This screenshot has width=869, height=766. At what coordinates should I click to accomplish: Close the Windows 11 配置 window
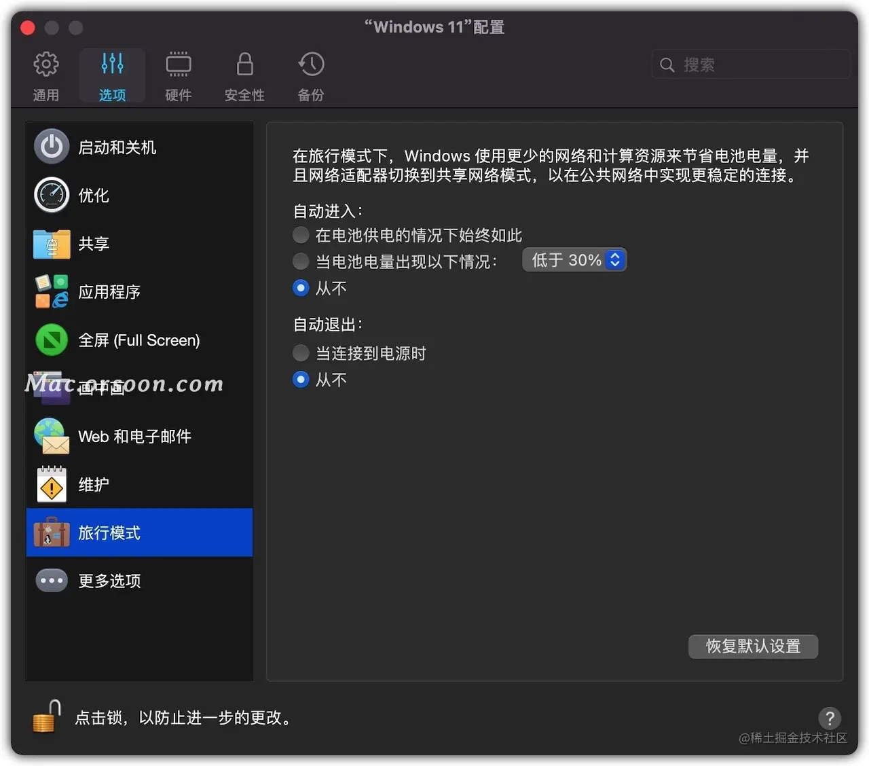28,28
